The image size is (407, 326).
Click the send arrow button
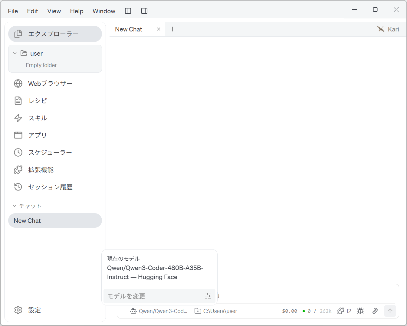(390, 311)
